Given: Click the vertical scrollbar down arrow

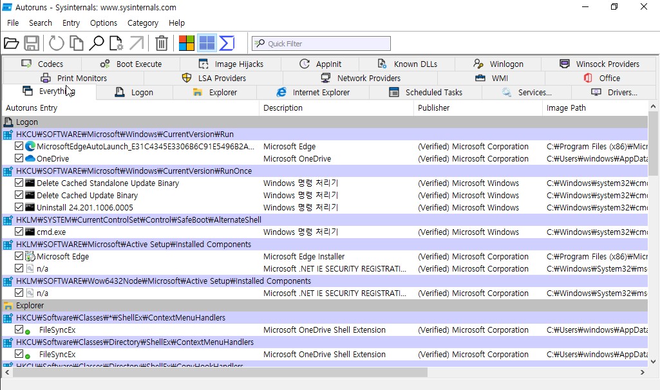Looking at the screenshot, I should [x=654, y=362].
